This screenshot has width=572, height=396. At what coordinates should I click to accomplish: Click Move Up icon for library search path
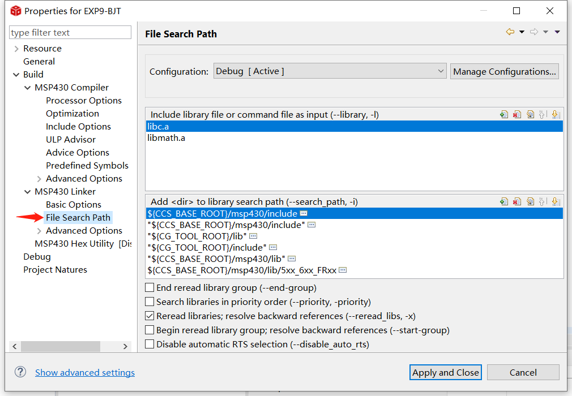pos(543,201)
